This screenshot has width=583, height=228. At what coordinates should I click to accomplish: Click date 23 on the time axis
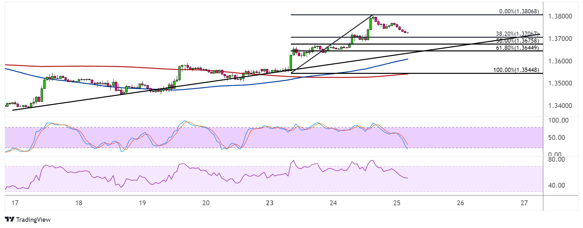(x=270, y=203)
